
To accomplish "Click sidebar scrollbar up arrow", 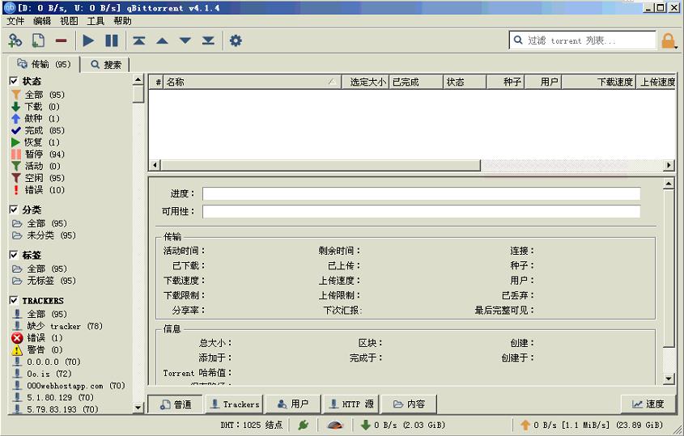I will (x=138, y=80).
